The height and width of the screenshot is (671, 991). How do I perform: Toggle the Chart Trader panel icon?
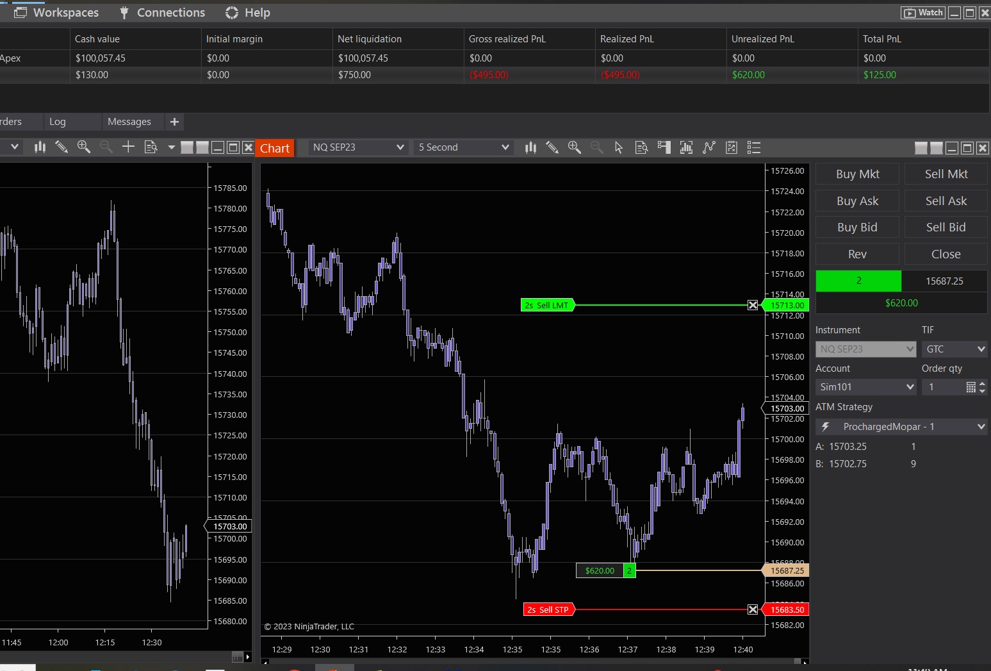point(664,147)
